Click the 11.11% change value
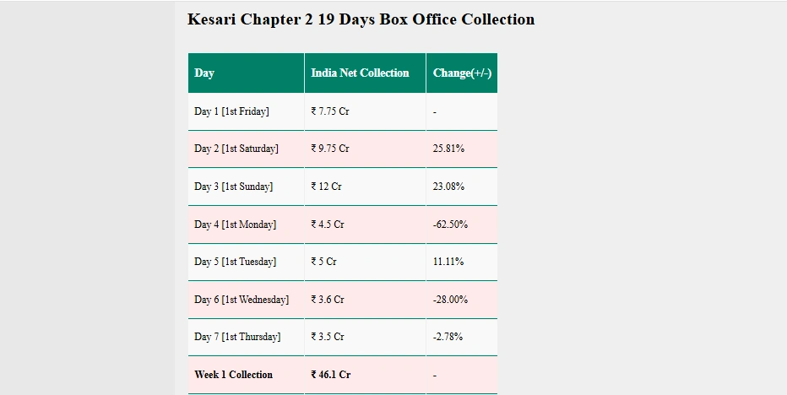The height and width of the screenshot is (395, 787). tap(448, 262)
